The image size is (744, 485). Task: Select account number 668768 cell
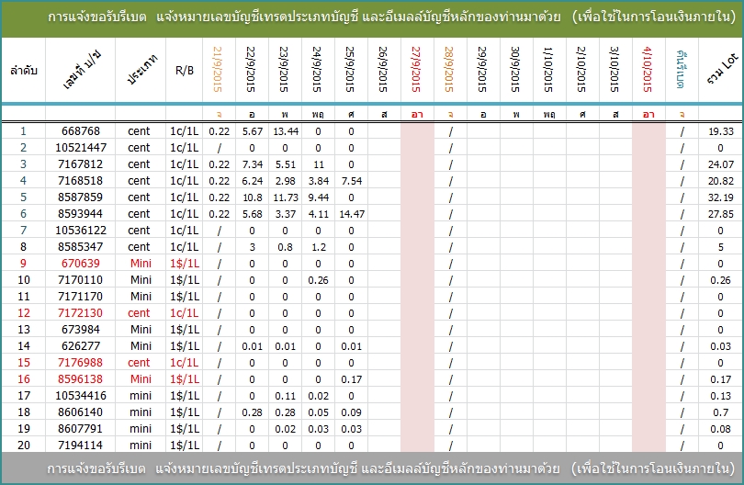pyautogui.click(x=80, y=131)
